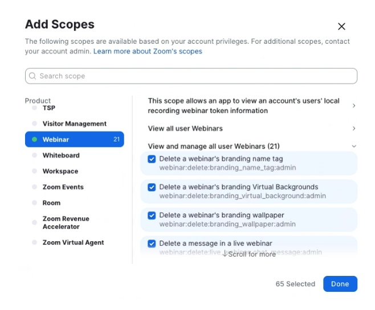Click gray dot beside Zoom Revenue Accelerator
This screenshot has width=375, height=310.
[34, 222]
